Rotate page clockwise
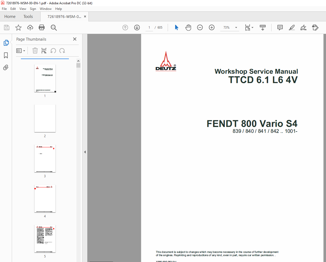 pyautogui.click(x=62, y=51)
